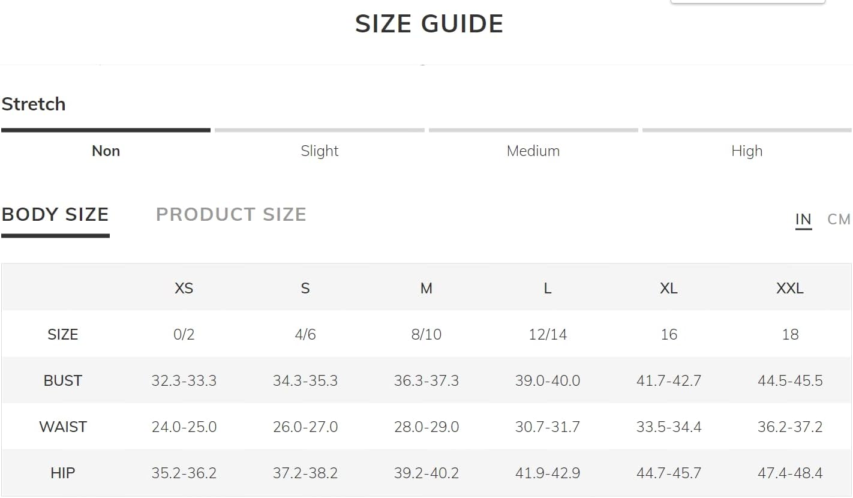The height and width of the screenshot is (498, 853).
Task: Select the IN unit option
Action: [x=803, y=220]
